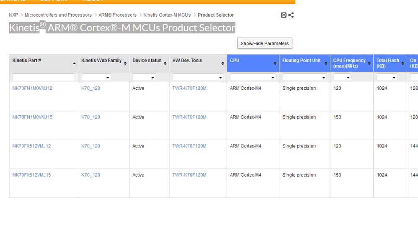Open the CPU Frequency filter dropdown
The image size is (418, 243).
coord(342,77)
